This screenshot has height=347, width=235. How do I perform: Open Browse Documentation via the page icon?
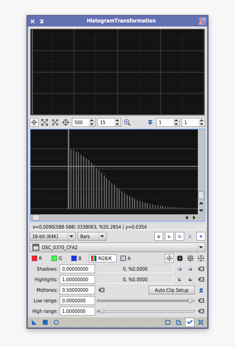point(179,322)
